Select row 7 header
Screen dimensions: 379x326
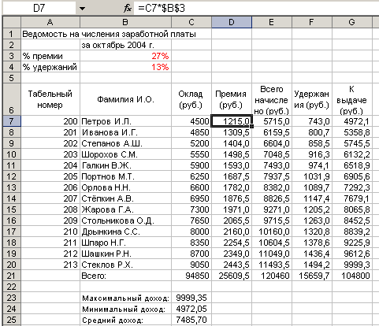click(12, 121)
